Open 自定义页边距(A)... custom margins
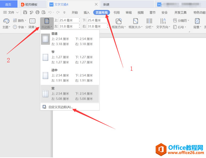 [70, 107]
